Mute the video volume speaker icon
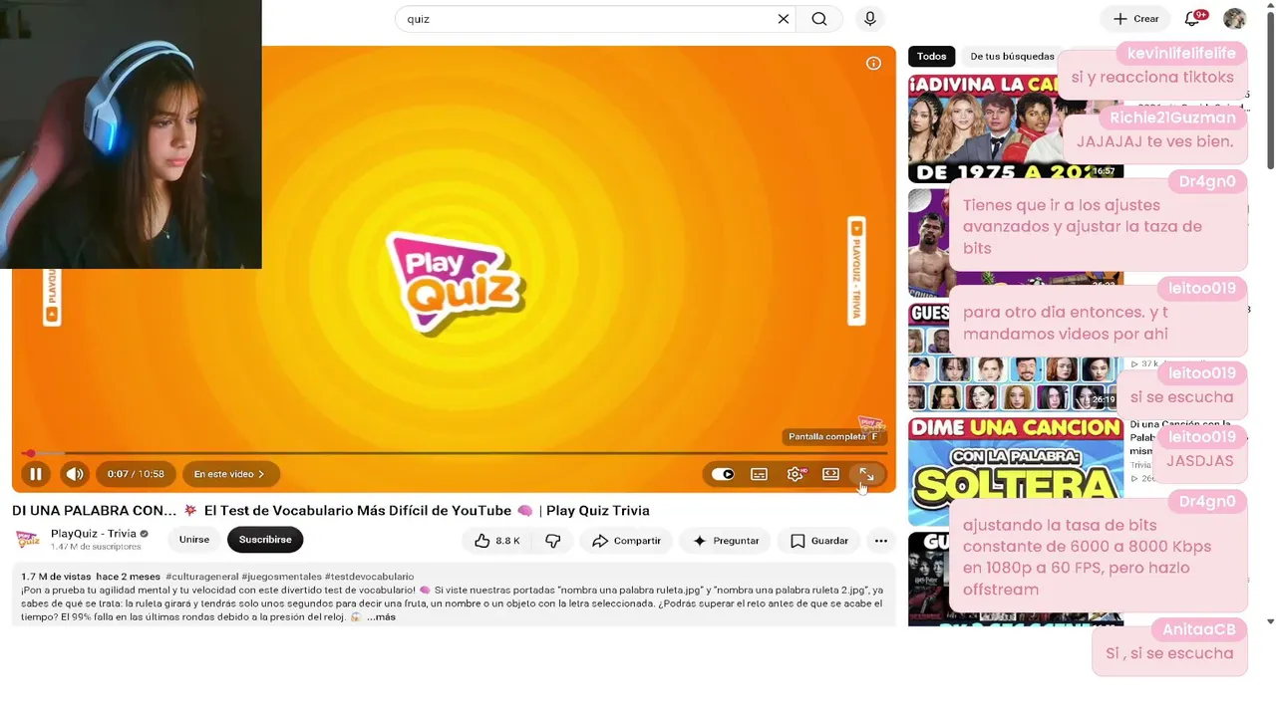The width and height of the screenshot is (1276, 717). tap(75, 474)
